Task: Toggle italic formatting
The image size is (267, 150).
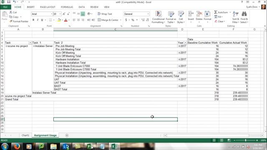Action: (x=38, y=20)
